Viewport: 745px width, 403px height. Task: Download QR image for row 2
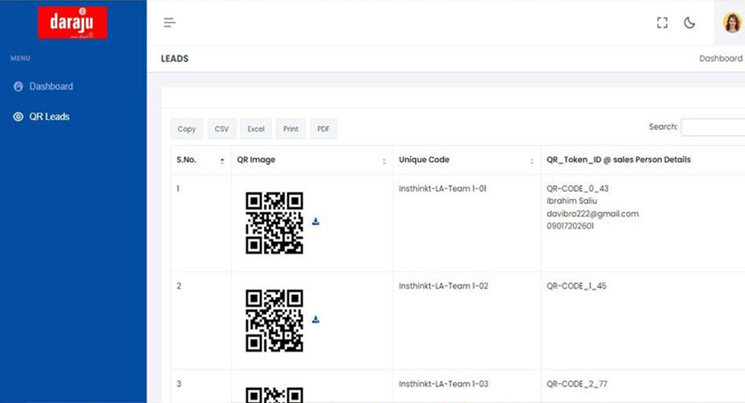pos(316,320)
